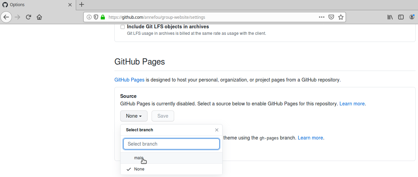Reload the current page
This screenshot has height=177, width=418.
pos(29,17)
